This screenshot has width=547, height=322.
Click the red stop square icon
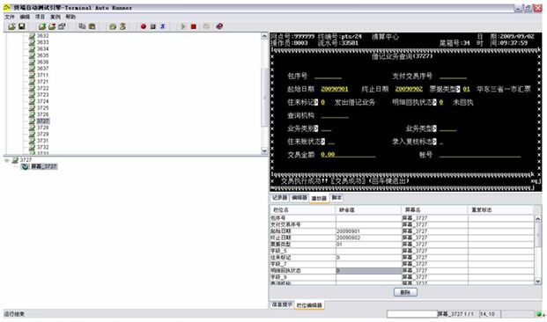[193, 26]
